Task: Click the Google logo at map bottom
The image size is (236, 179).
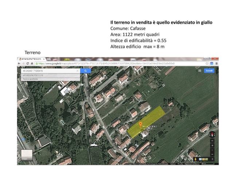Action: pos(117,160)
